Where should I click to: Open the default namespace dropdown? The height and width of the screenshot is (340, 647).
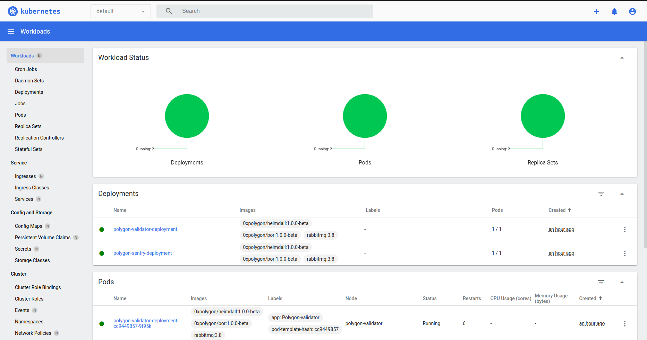[120, 11]
